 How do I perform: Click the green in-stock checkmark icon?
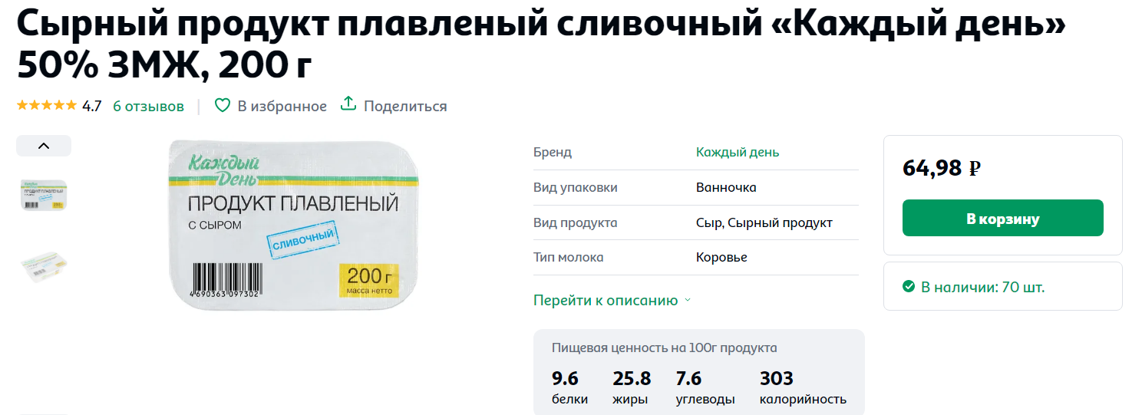[x=909, y=287]
